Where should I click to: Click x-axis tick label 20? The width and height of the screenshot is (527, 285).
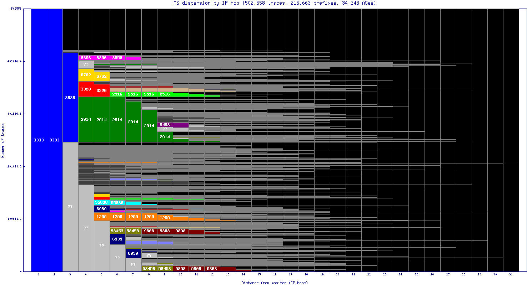pos(337,274)
